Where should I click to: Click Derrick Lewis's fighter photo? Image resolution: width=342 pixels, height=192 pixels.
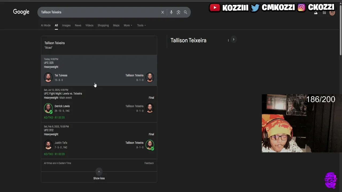[48, 108]
